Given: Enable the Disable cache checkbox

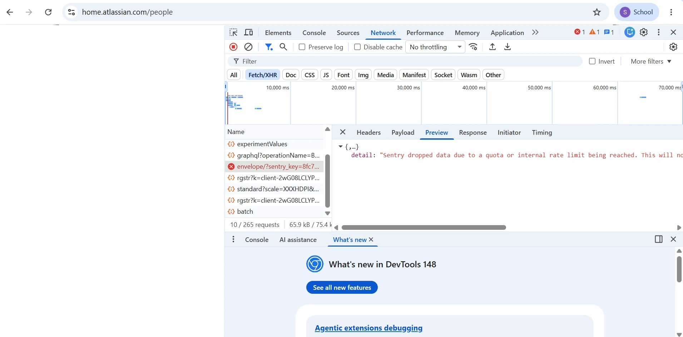Looking at the screenshot, I should point(357,47).
